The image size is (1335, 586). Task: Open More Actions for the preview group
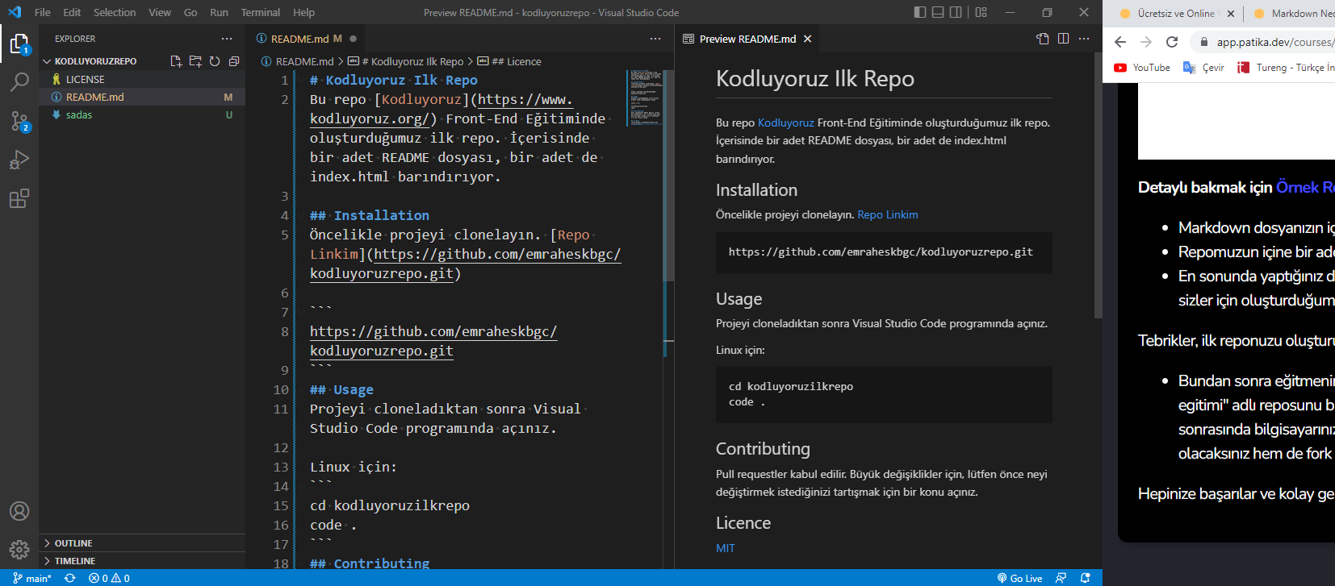(x=1084, y=39)
